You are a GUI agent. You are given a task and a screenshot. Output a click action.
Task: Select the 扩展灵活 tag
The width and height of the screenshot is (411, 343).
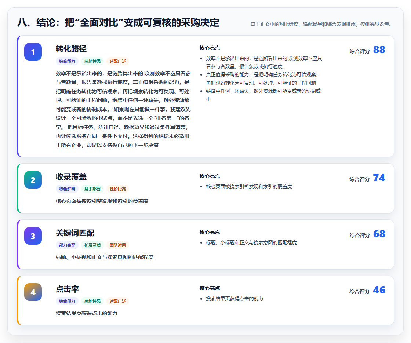[92, 245]
